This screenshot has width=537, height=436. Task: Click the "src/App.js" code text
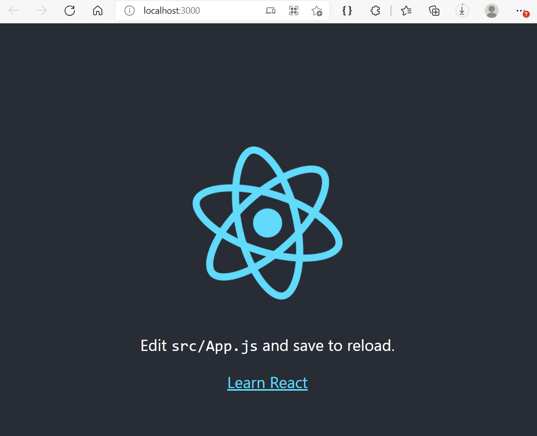214,346
